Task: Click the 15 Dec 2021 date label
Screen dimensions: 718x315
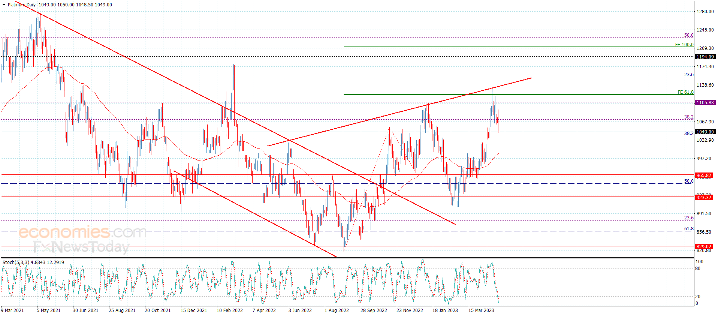Action: 193,310
